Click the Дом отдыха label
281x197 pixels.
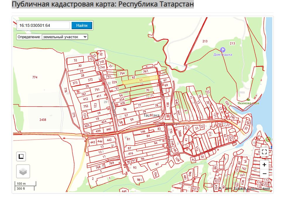223,55
